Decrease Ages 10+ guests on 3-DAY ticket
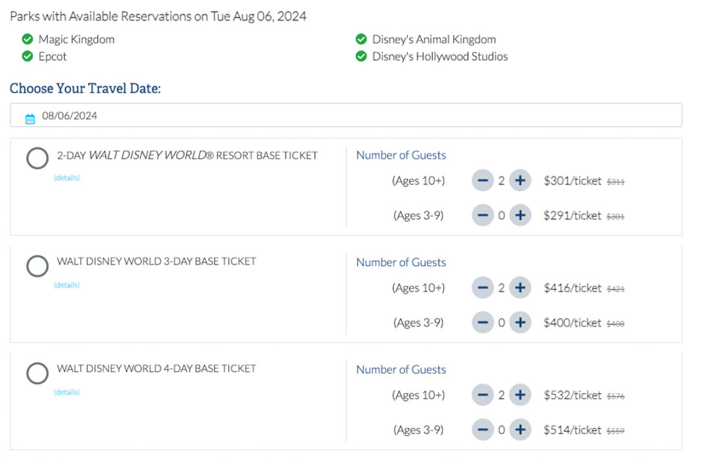The image size is (701, 458). 483,287
